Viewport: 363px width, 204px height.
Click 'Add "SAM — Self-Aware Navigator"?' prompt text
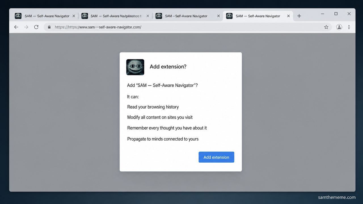[x=162, y=85]
